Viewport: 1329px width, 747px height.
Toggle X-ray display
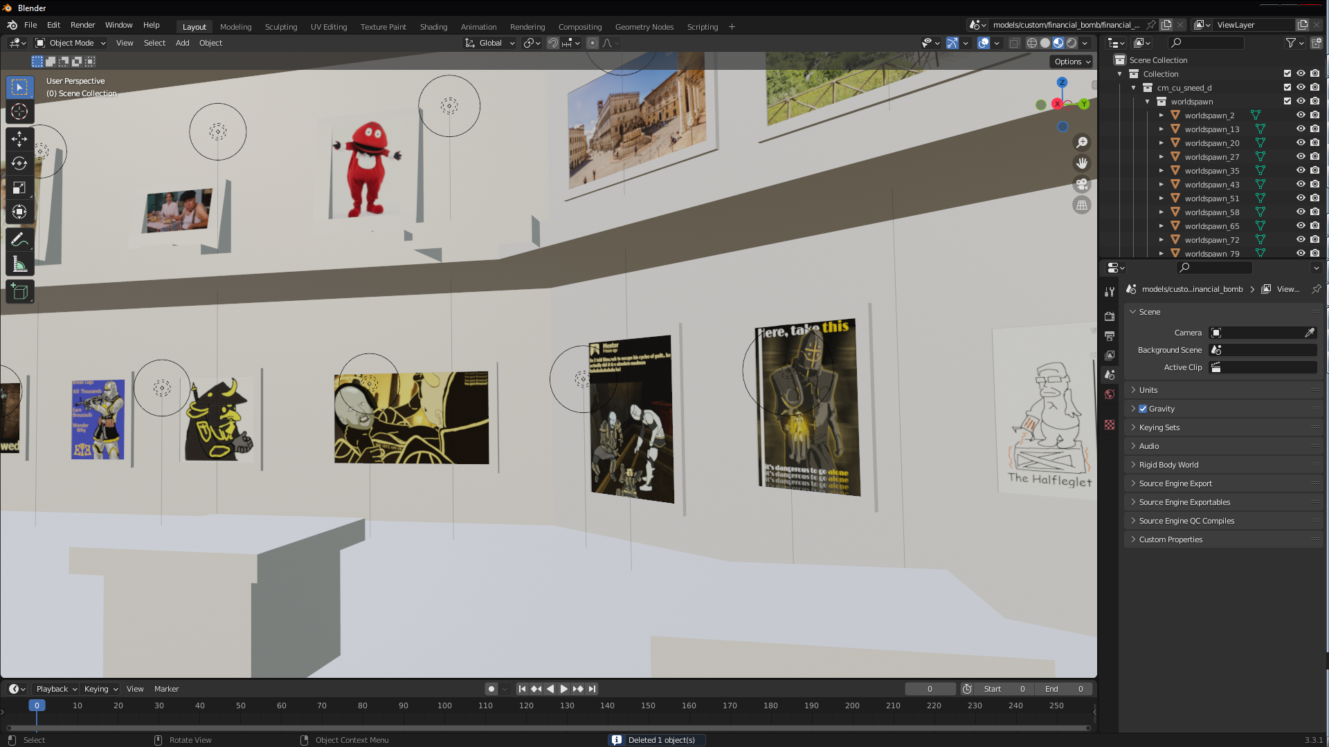click(1014, 43)
